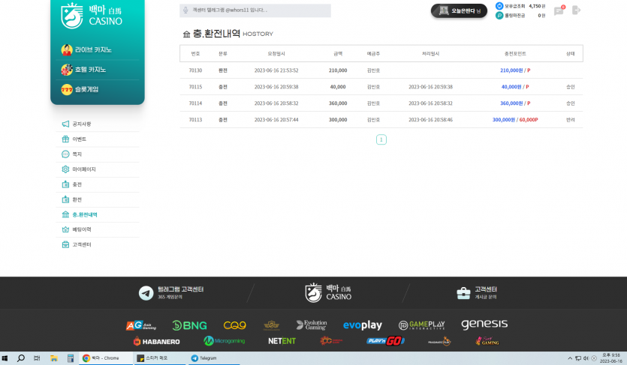Click the logout door icon
The height and width of the screenshot is (365, 627).
576,10
